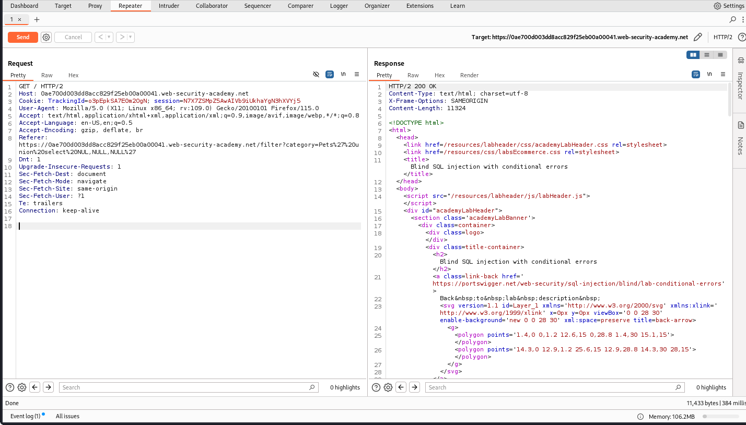This screenshot has width=746, height=425.
Task: Open the Inspector side panel
Action: (740, 78)
